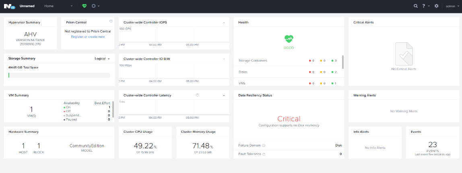Click the Controller Latency chart area
The image size is (462, 173).
[174, 107]
